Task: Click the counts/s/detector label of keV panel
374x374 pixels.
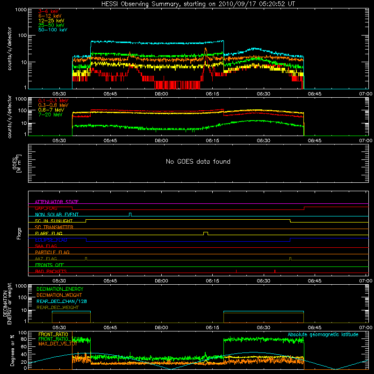Action: [9, 49]
